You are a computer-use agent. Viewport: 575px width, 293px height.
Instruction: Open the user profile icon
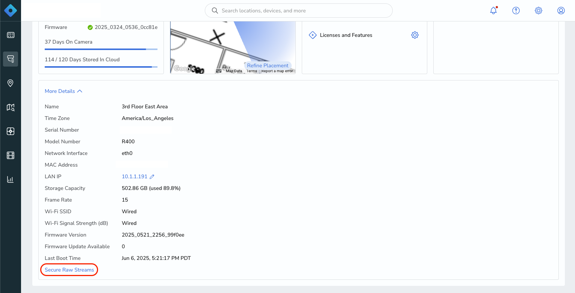(x=561, y=11)
